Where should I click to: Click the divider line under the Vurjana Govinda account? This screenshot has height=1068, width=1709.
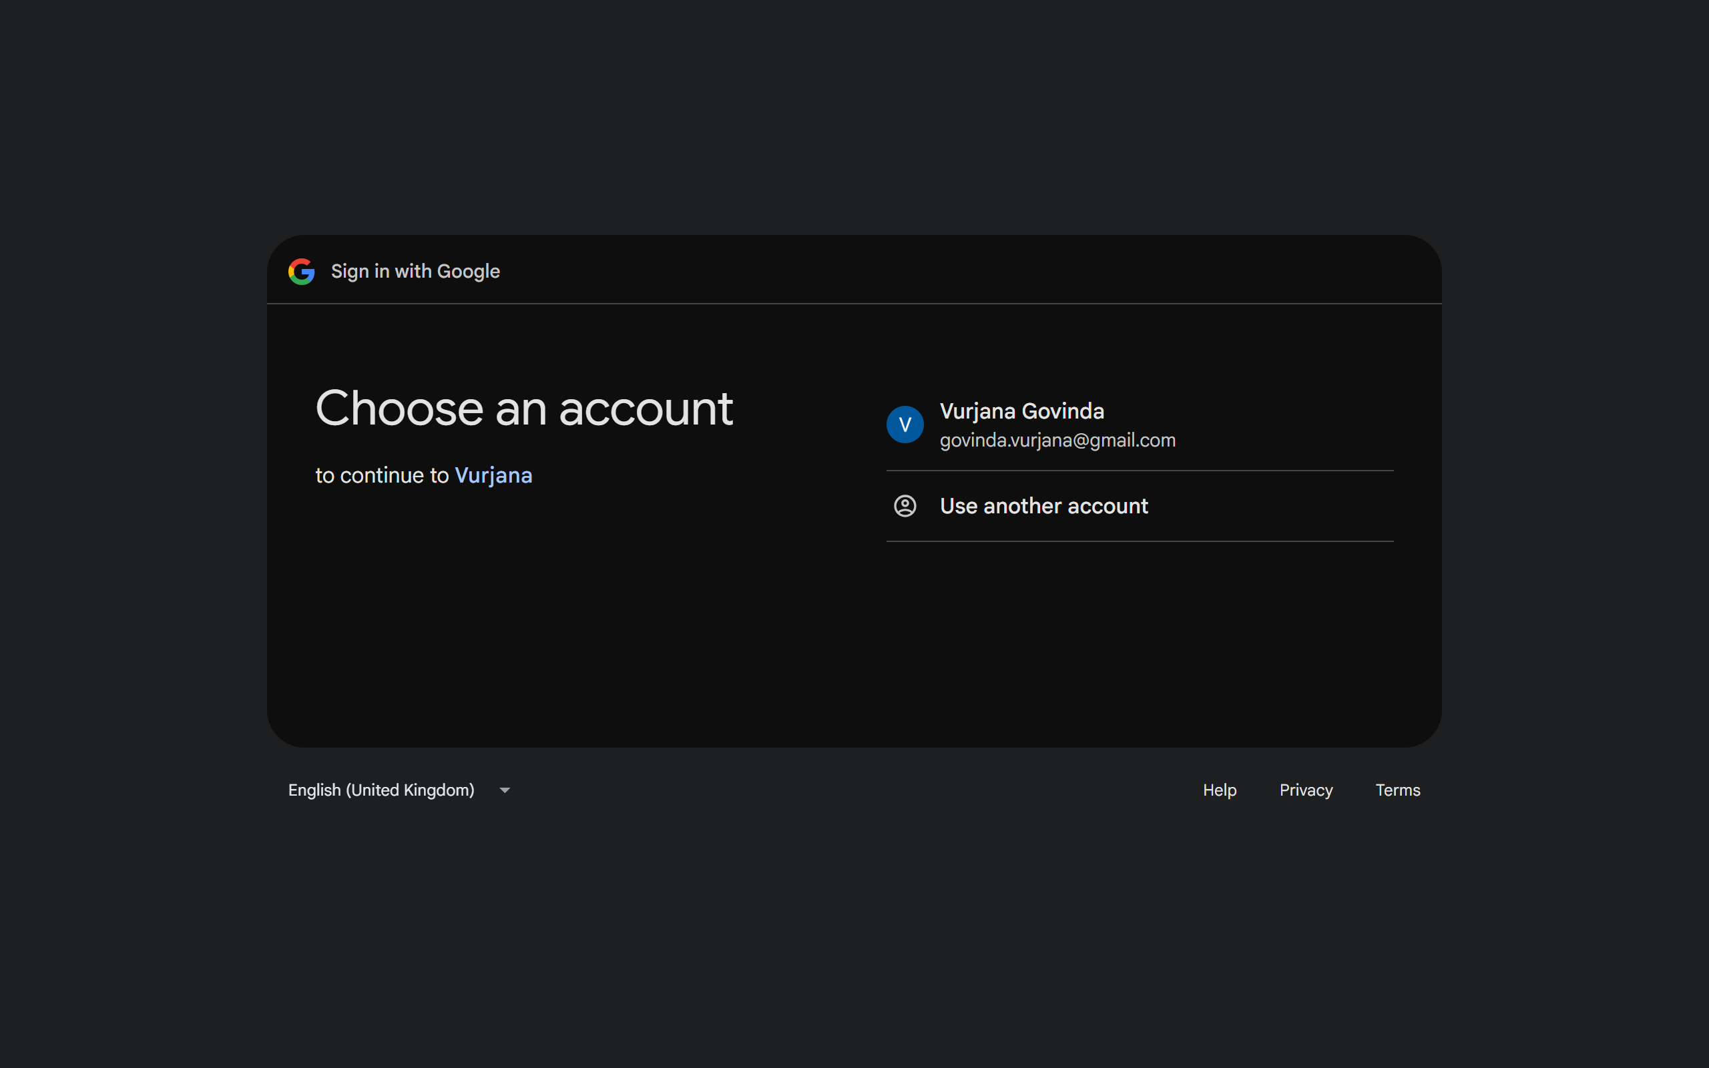[1139, 471]
